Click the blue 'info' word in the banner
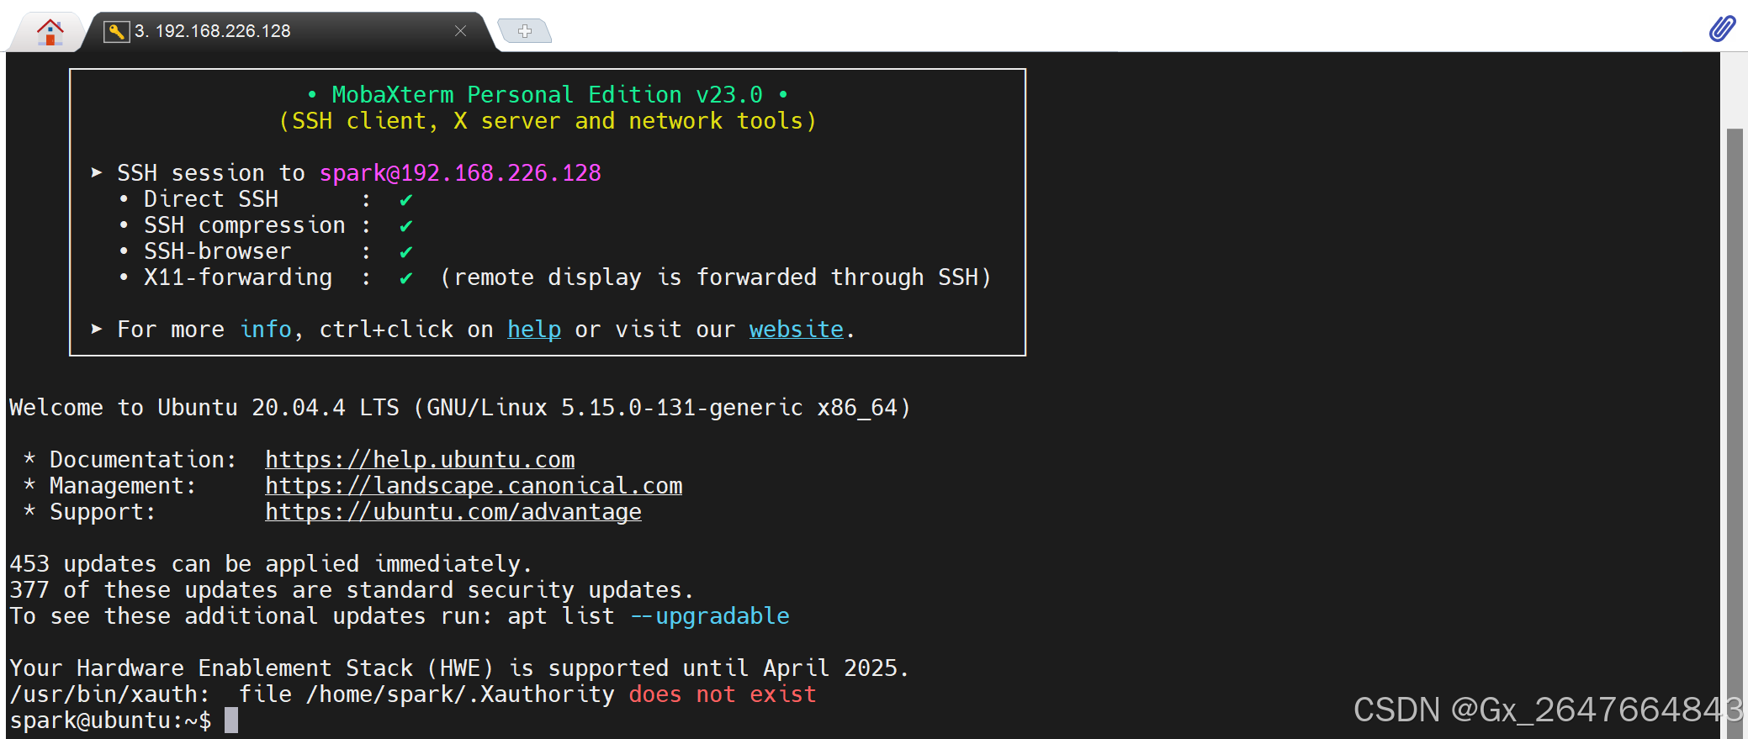The height and width of the screenshot is (739, 1748). pos(266,330)
